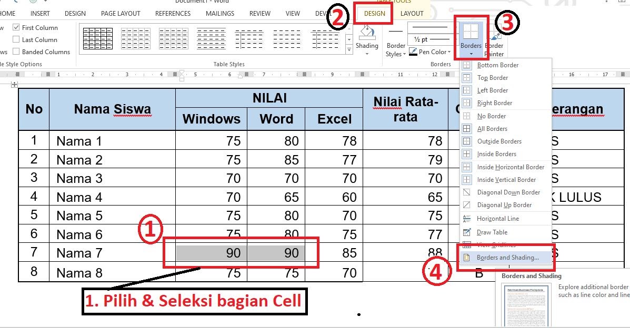Expand the Table Styles gallery
The image size is (630, 328).
tap(348, 48)
